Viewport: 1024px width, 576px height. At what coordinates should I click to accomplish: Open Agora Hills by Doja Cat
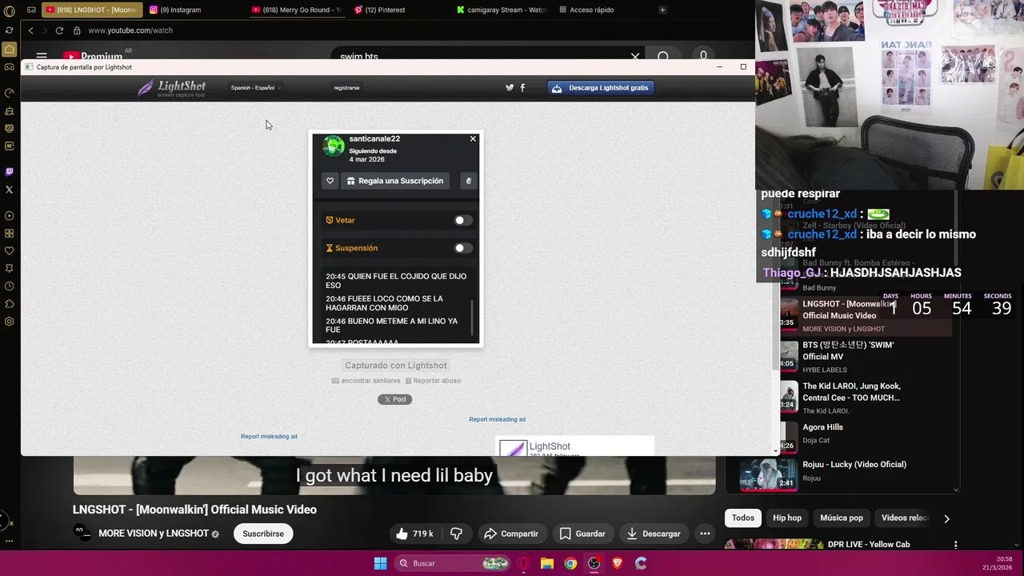pyautogui.click(x=823, y=427)
